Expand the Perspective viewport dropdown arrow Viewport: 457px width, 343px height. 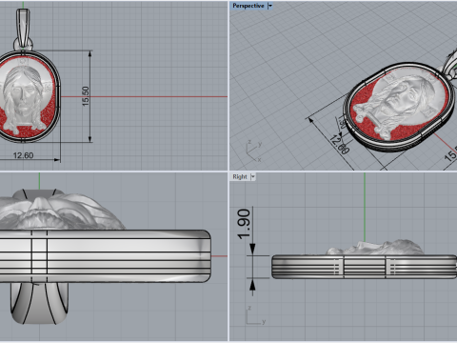click(x=270, y=6)
